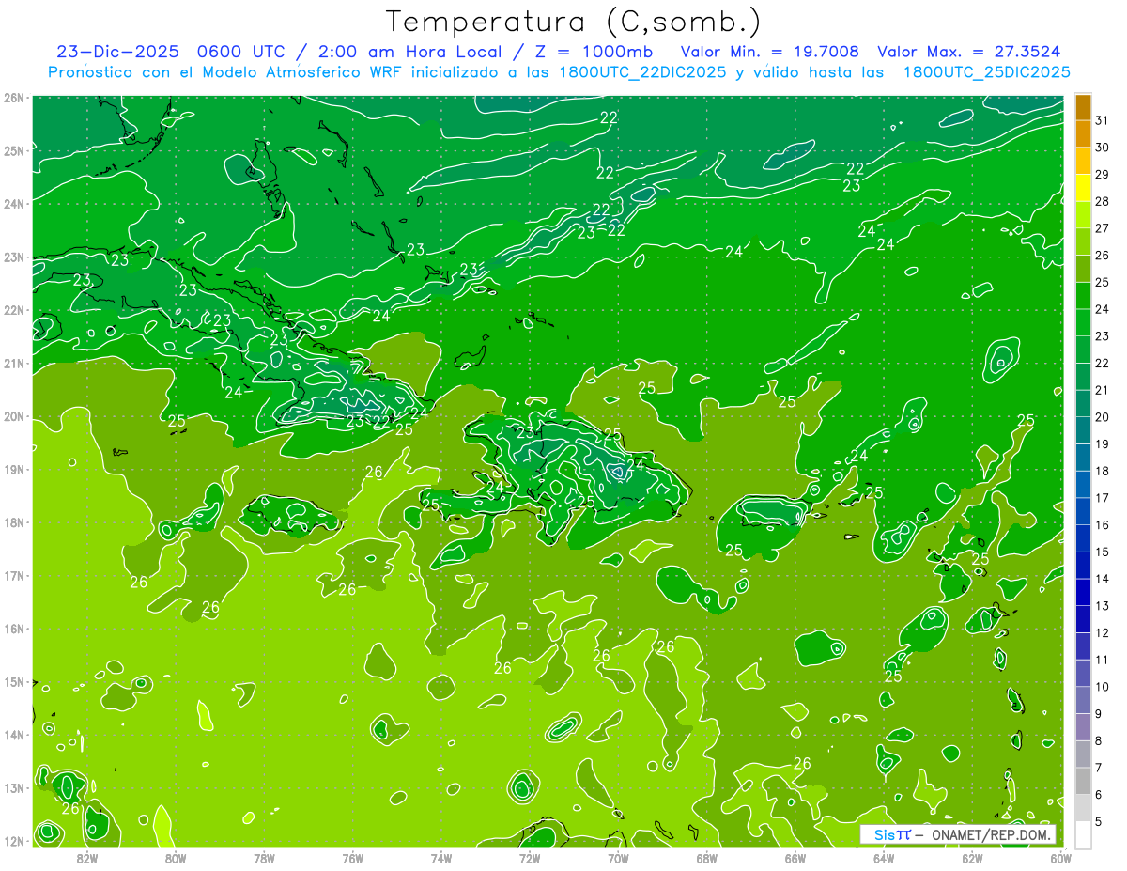This screenshot has height=871, width=1127.
Task: Click the 14N latitude label
Action: click(14, 735)
